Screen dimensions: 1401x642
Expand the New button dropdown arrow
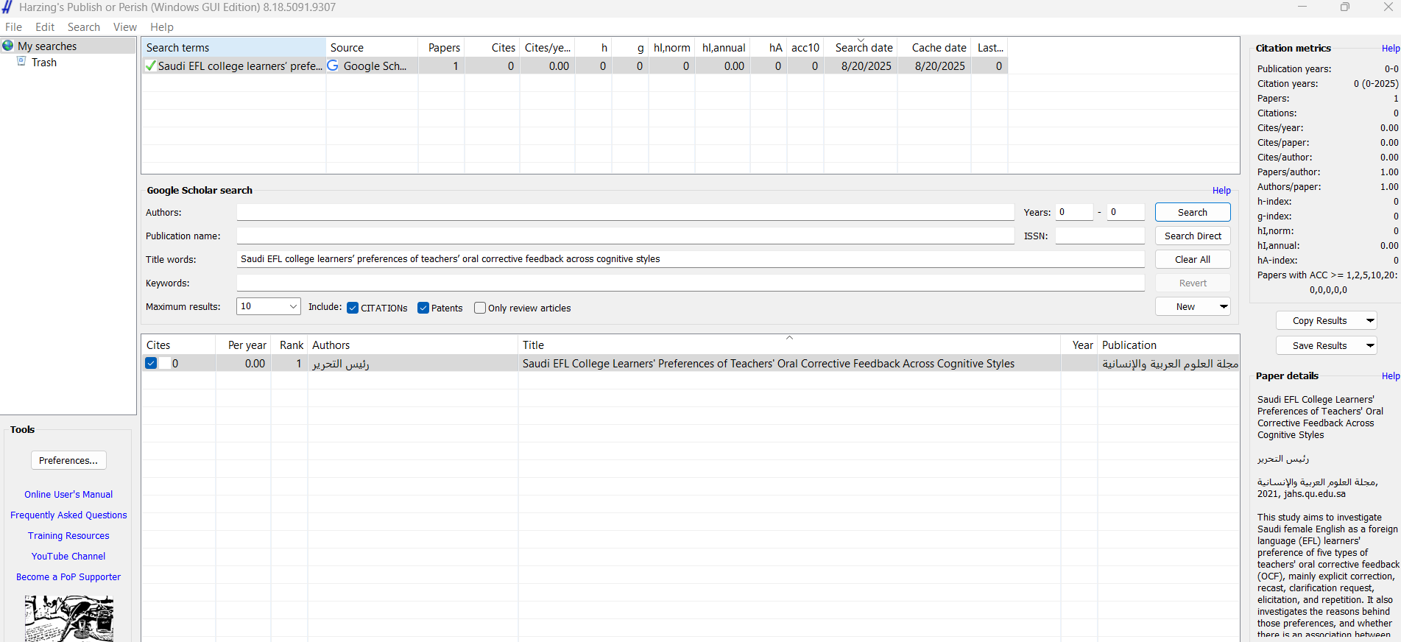click(1224, 306)
